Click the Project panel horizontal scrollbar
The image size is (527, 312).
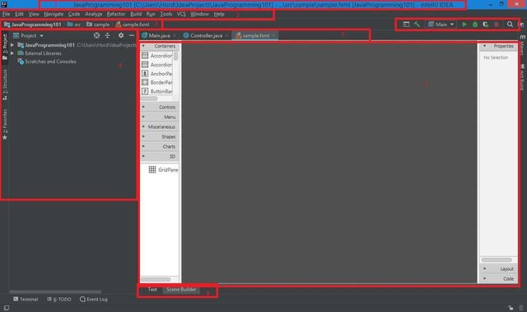click(x=55, y=292)
